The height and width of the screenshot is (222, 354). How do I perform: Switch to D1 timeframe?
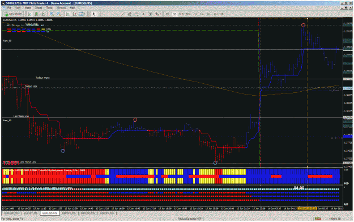[209, 14]
